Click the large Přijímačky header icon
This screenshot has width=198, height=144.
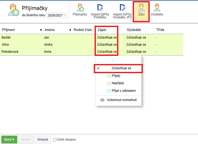pyautogui.click(x=13, y=10)
